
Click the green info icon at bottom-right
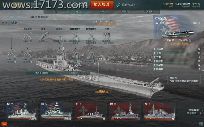click(x=201, y=124)
